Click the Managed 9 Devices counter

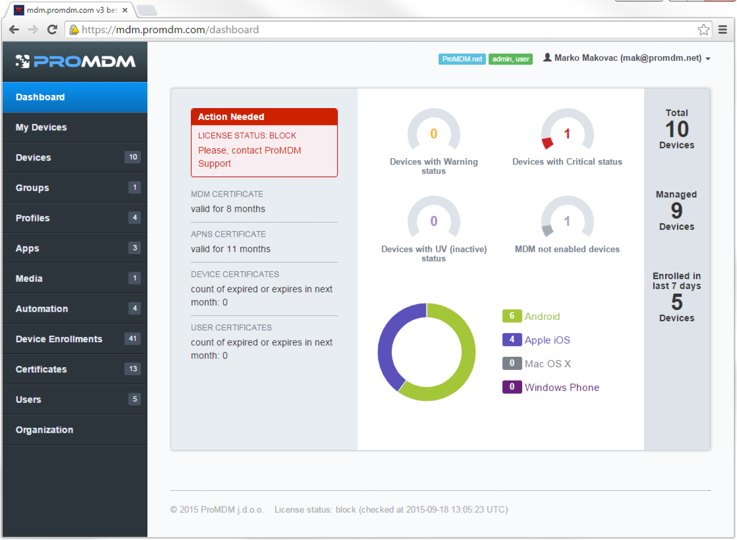[677, 210]
